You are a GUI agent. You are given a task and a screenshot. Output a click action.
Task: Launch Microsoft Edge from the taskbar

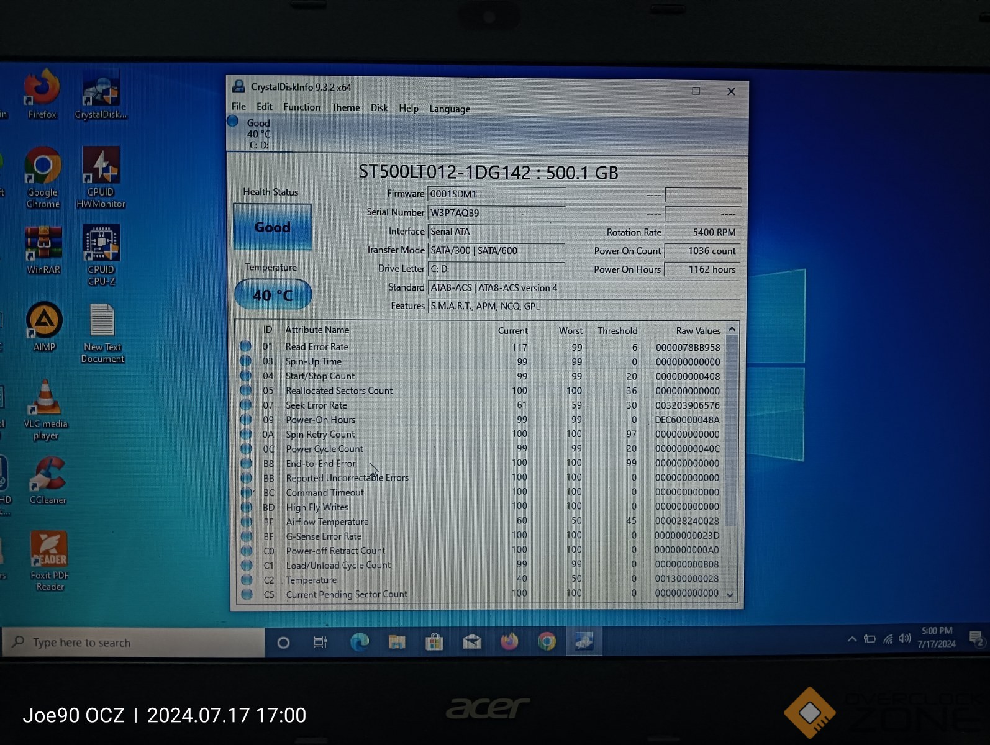pyautogui.click(x=359, y=642)
